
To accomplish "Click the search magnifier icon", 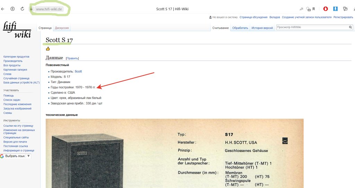I will [350, 27].
